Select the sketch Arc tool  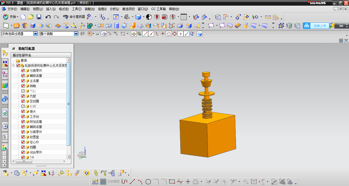[x=140, y=182]
